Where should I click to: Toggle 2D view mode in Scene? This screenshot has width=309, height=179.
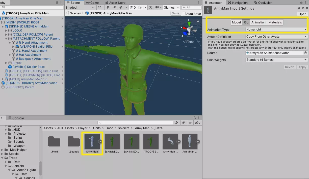click(x=100, y=8)
